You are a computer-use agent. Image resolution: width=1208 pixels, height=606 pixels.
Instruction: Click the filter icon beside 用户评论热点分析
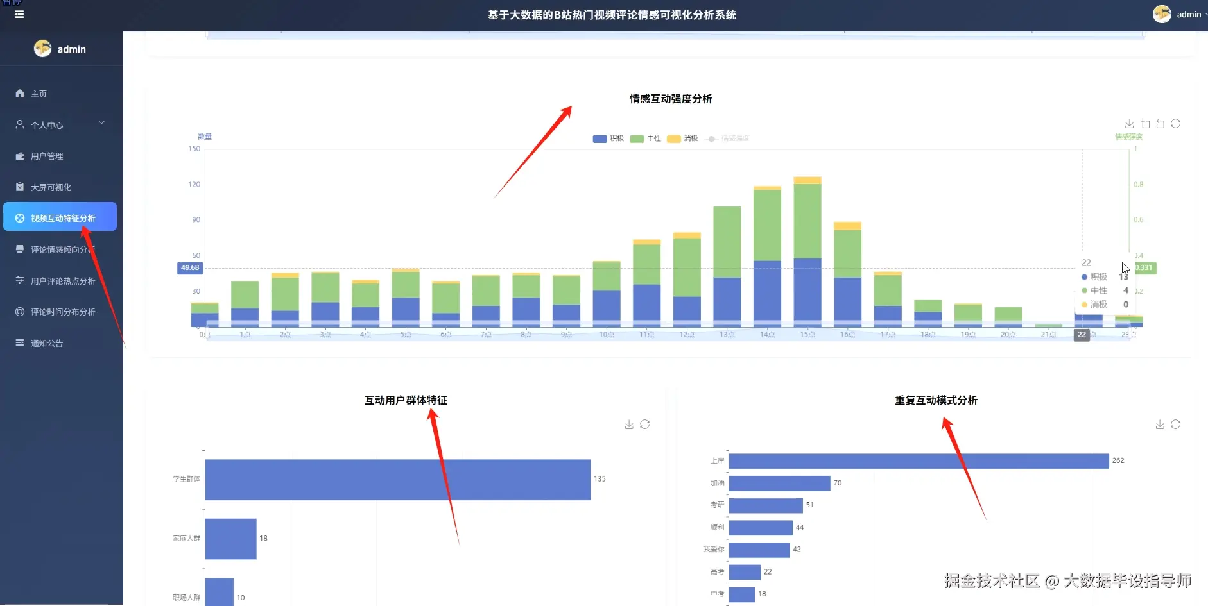click(x=20, y=280)
